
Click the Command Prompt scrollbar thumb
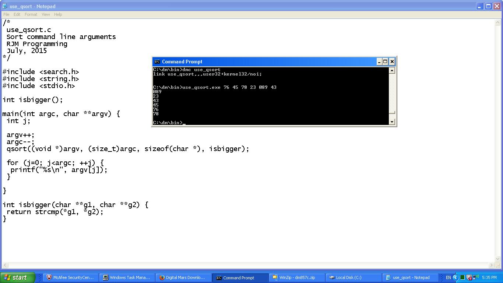click(392, 113)
